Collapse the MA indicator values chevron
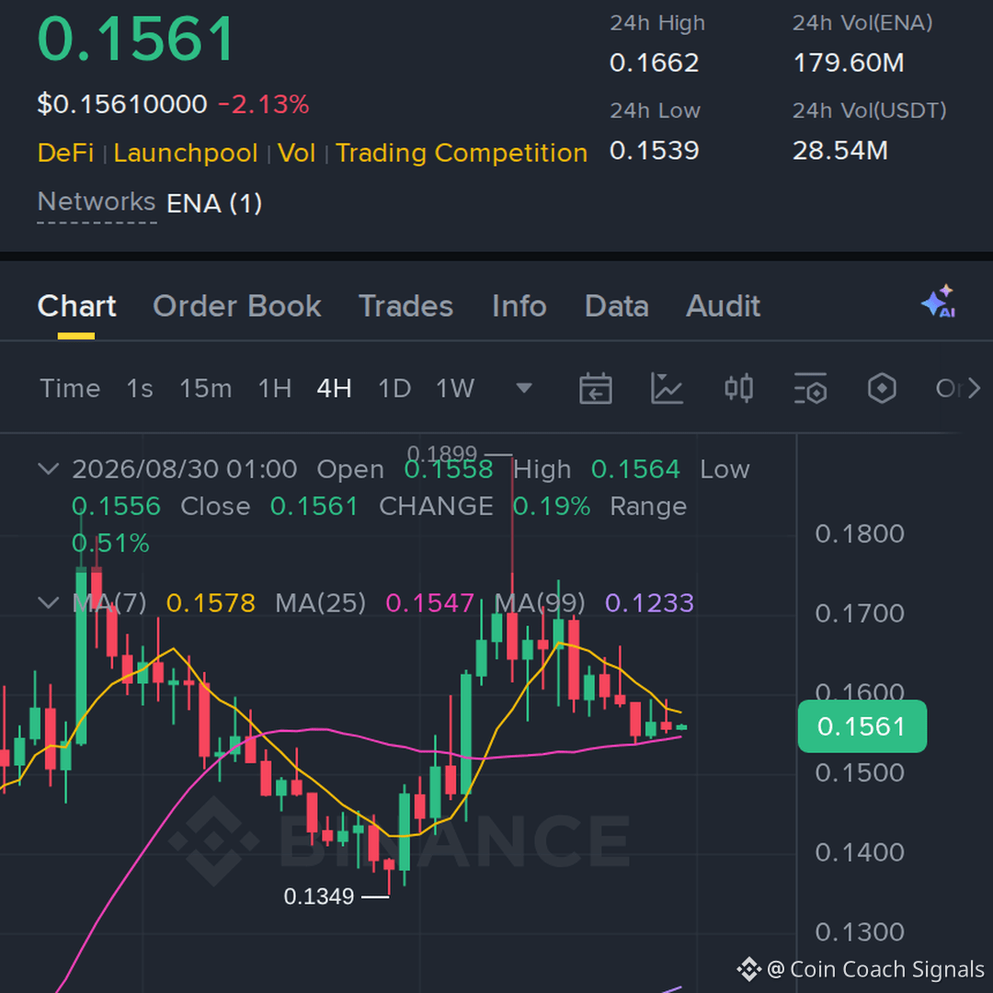The width and height of the screenshot is (993, 993). click(49, 602)
